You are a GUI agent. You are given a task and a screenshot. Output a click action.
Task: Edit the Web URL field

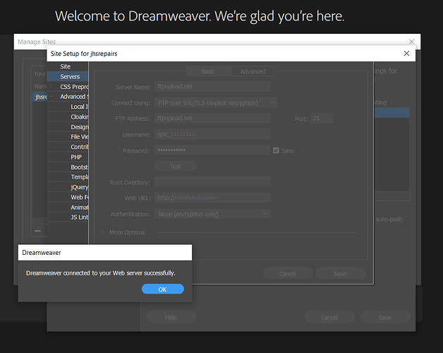[x=212, y=198]
